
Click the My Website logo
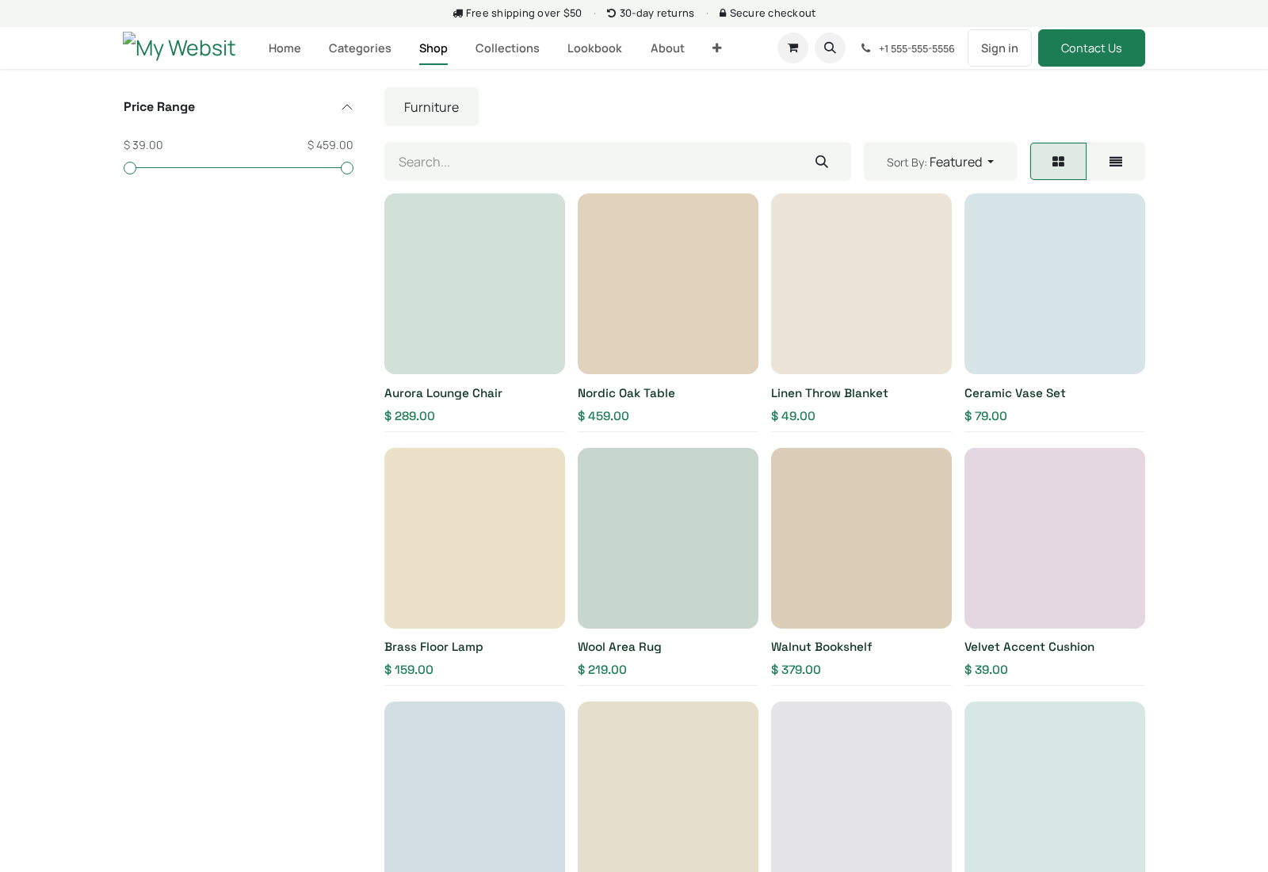tap(179, 48)
